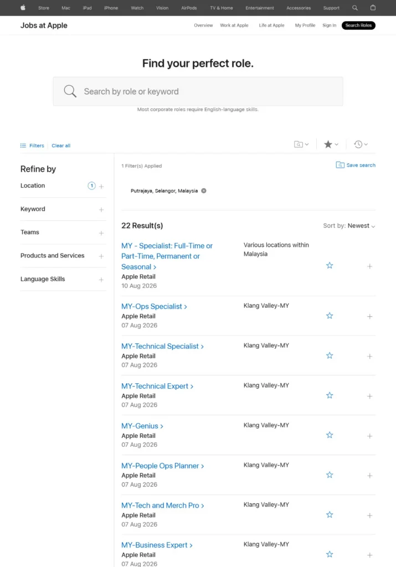The width and height of the screenshot is (396, 567).
Task: Open the iPhone menu
Action: click(111, 8)
